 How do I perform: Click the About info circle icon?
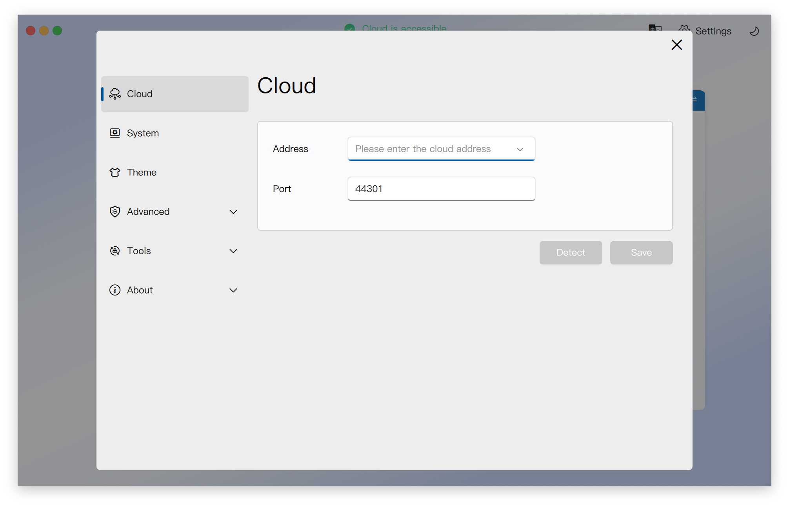tap(115, 290)
